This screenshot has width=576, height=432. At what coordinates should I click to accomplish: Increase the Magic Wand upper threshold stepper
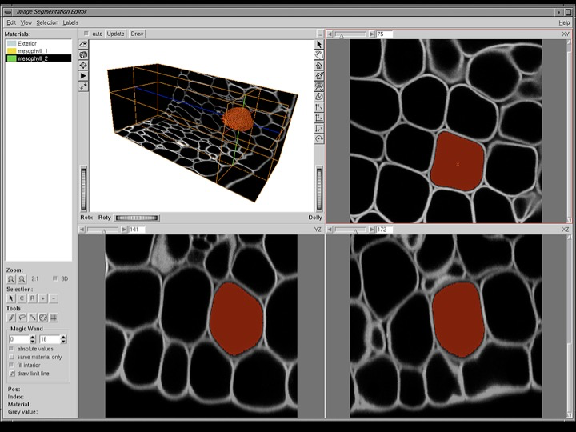64,337
